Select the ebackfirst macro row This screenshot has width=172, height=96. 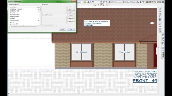[24, 13]
